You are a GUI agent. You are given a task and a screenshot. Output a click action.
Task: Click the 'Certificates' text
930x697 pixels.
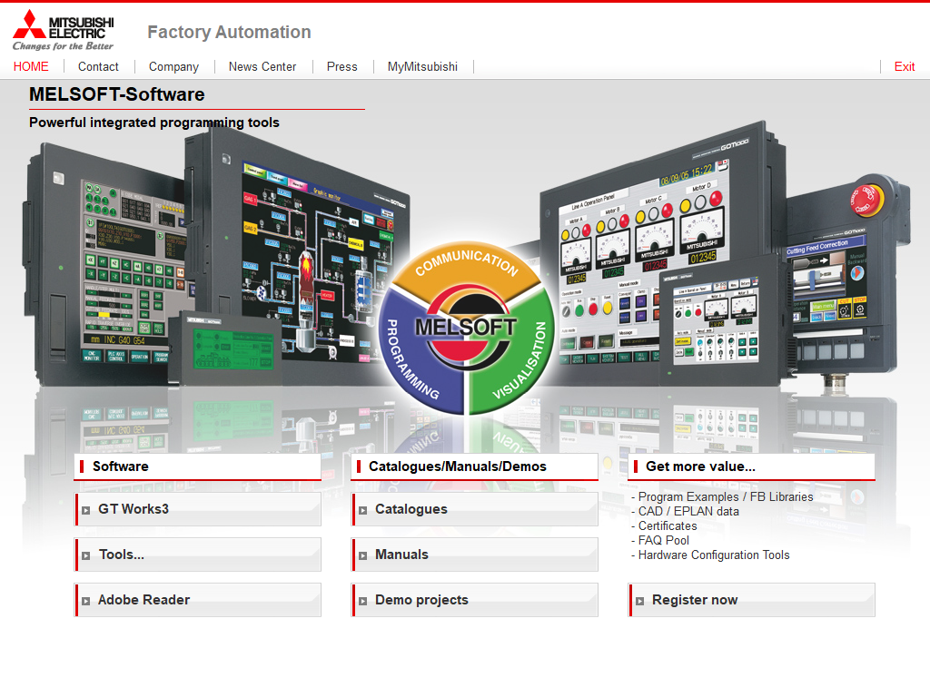click(668, 525)
